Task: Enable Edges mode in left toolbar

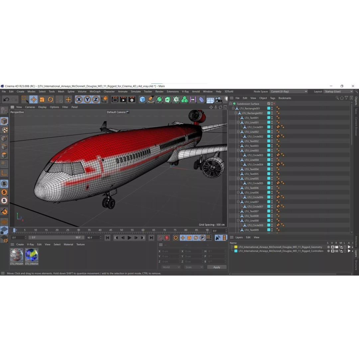Action: 4,147
